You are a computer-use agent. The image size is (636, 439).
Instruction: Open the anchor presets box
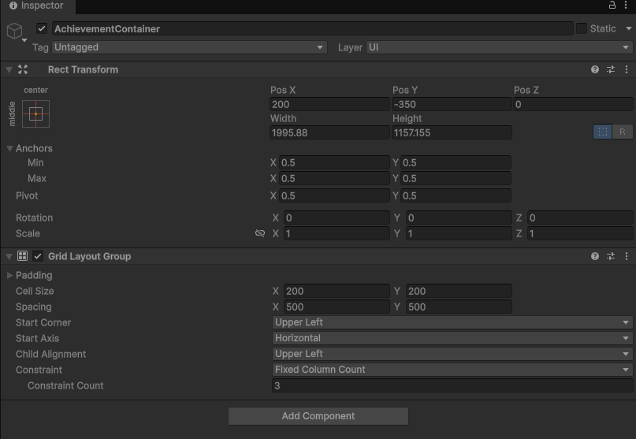click(35, 114)
